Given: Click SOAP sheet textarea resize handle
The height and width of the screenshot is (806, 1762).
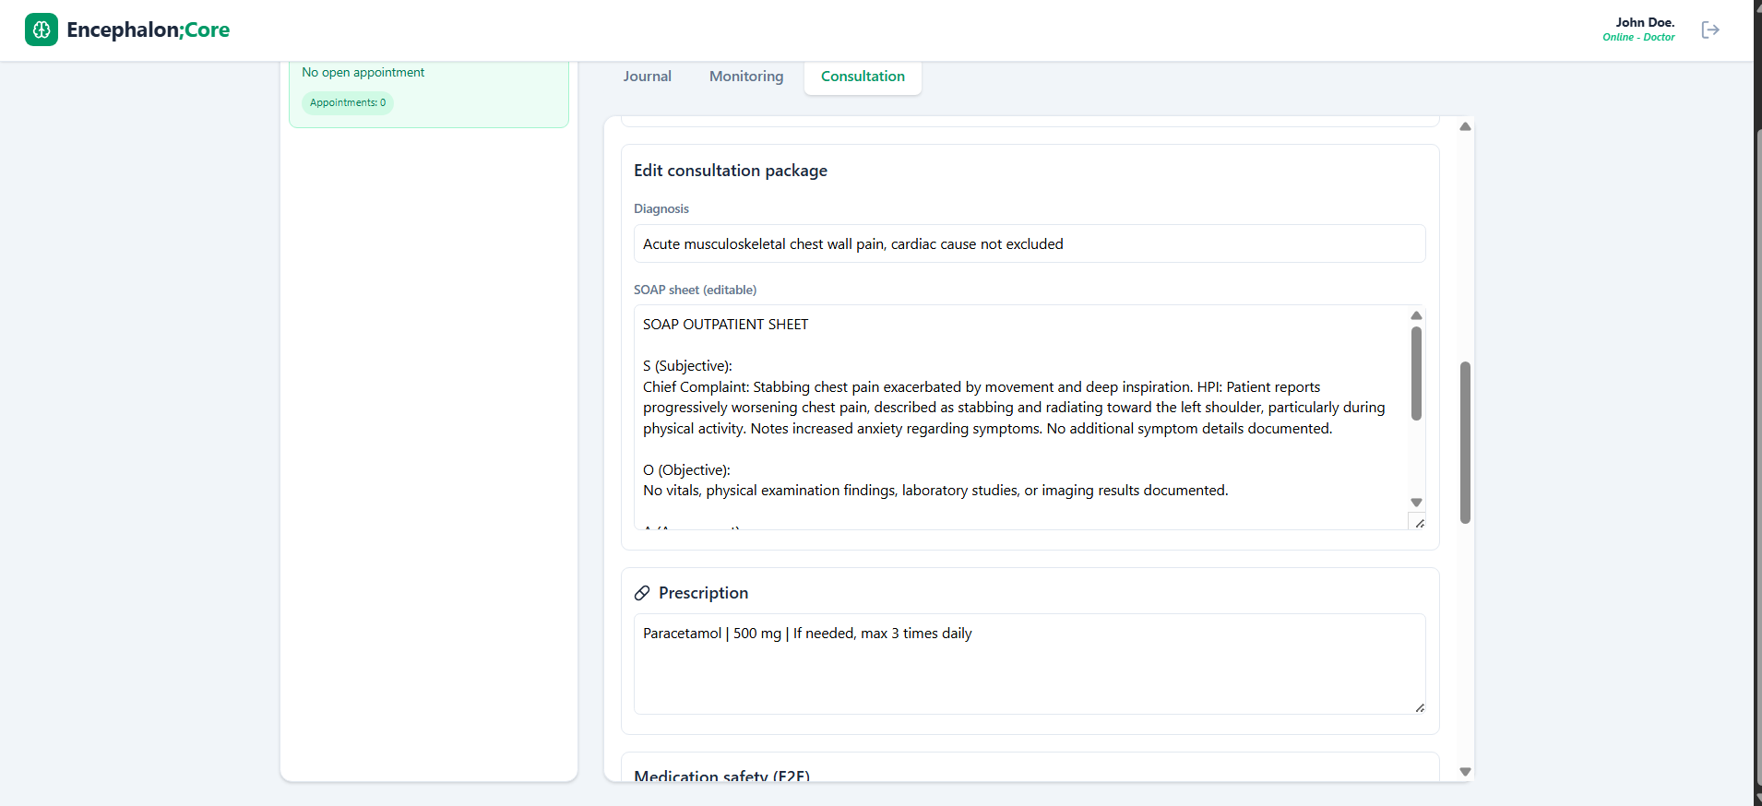Looking at the screenshot, I should [1419, 523].
